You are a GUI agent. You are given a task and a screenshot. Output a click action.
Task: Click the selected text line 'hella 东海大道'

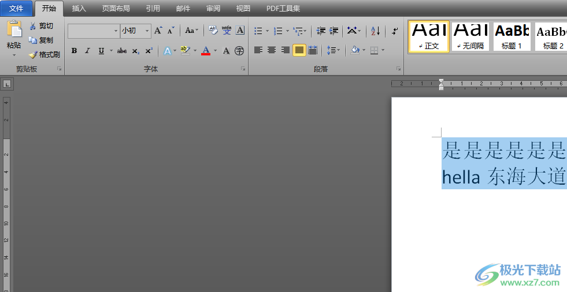[x=503, y=177]
